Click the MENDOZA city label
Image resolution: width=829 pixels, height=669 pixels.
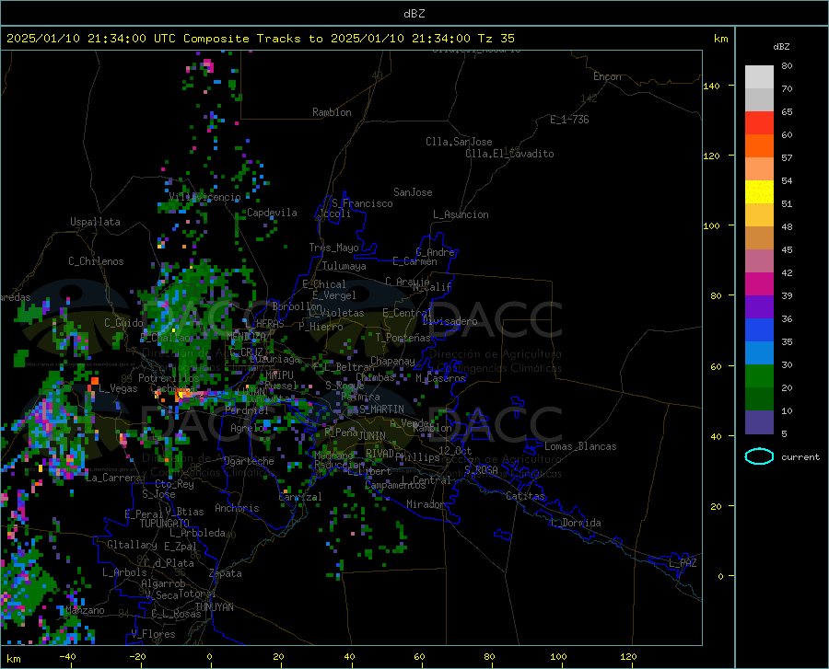tap(246, 337)
